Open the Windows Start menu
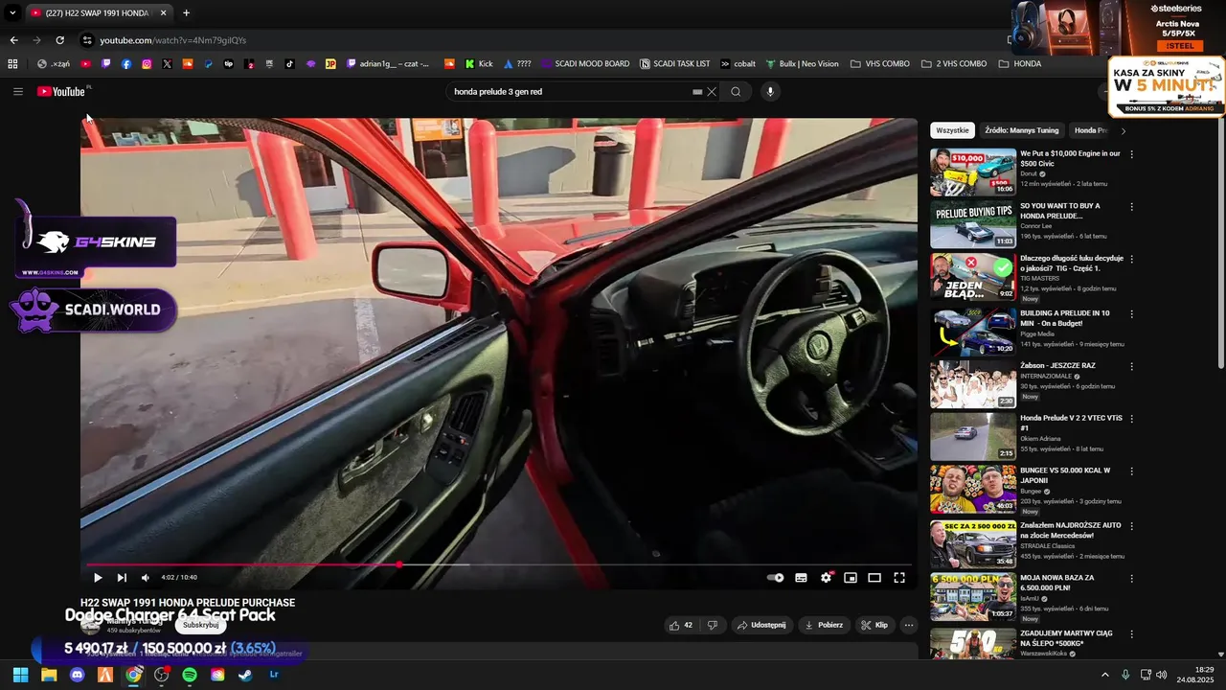Viewport: 1226px width, 690px height. click(20, 675)
